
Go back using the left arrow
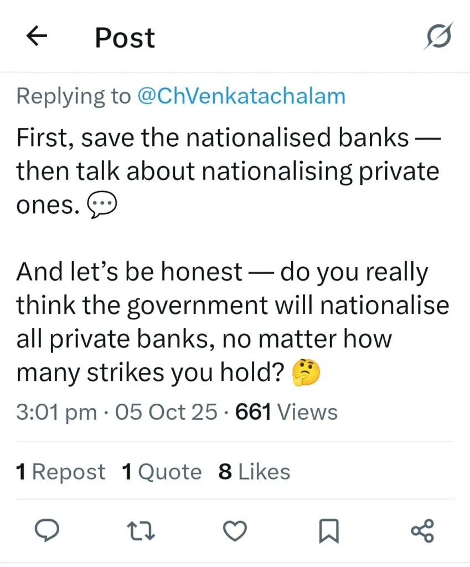(37, 37)
